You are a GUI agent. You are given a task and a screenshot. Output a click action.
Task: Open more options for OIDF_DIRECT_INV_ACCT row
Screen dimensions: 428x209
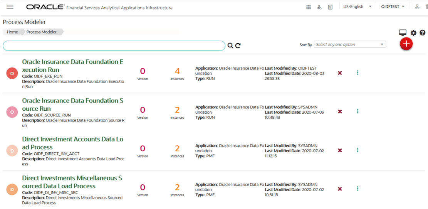point(358,150)
